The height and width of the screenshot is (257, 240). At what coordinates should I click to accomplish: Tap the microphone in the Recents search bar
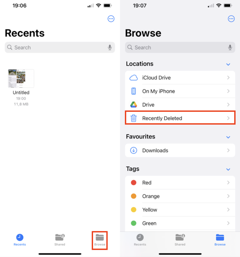110,47
